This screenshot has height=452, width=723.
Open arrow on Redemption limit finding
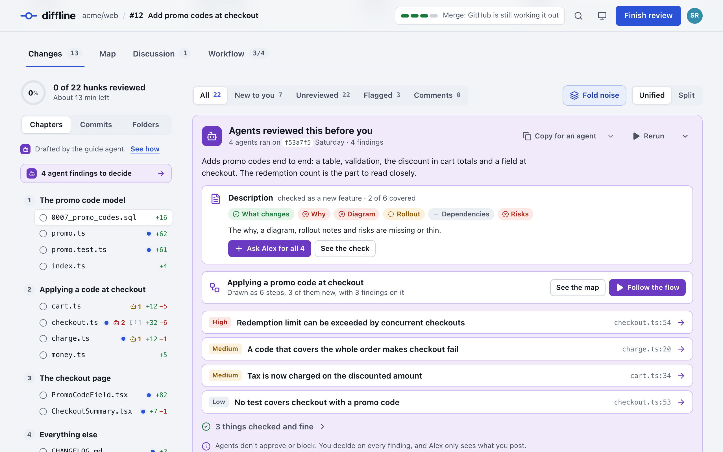pyautogui.click(x=681, y=323)
